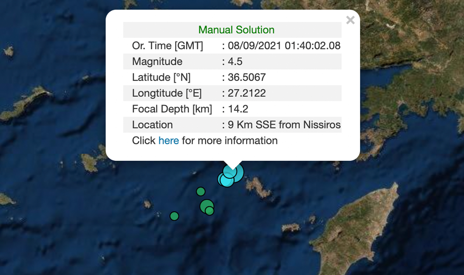This screenshot has height=275, width=464.
Task: Click the latitude value 36.5067
Action: click(x=247, y=77)
